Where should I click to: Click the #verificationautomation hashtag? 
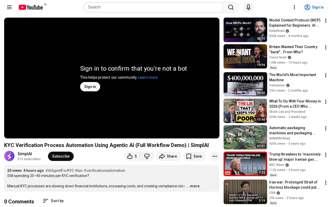pyautogui.click(x=104, y=171)
